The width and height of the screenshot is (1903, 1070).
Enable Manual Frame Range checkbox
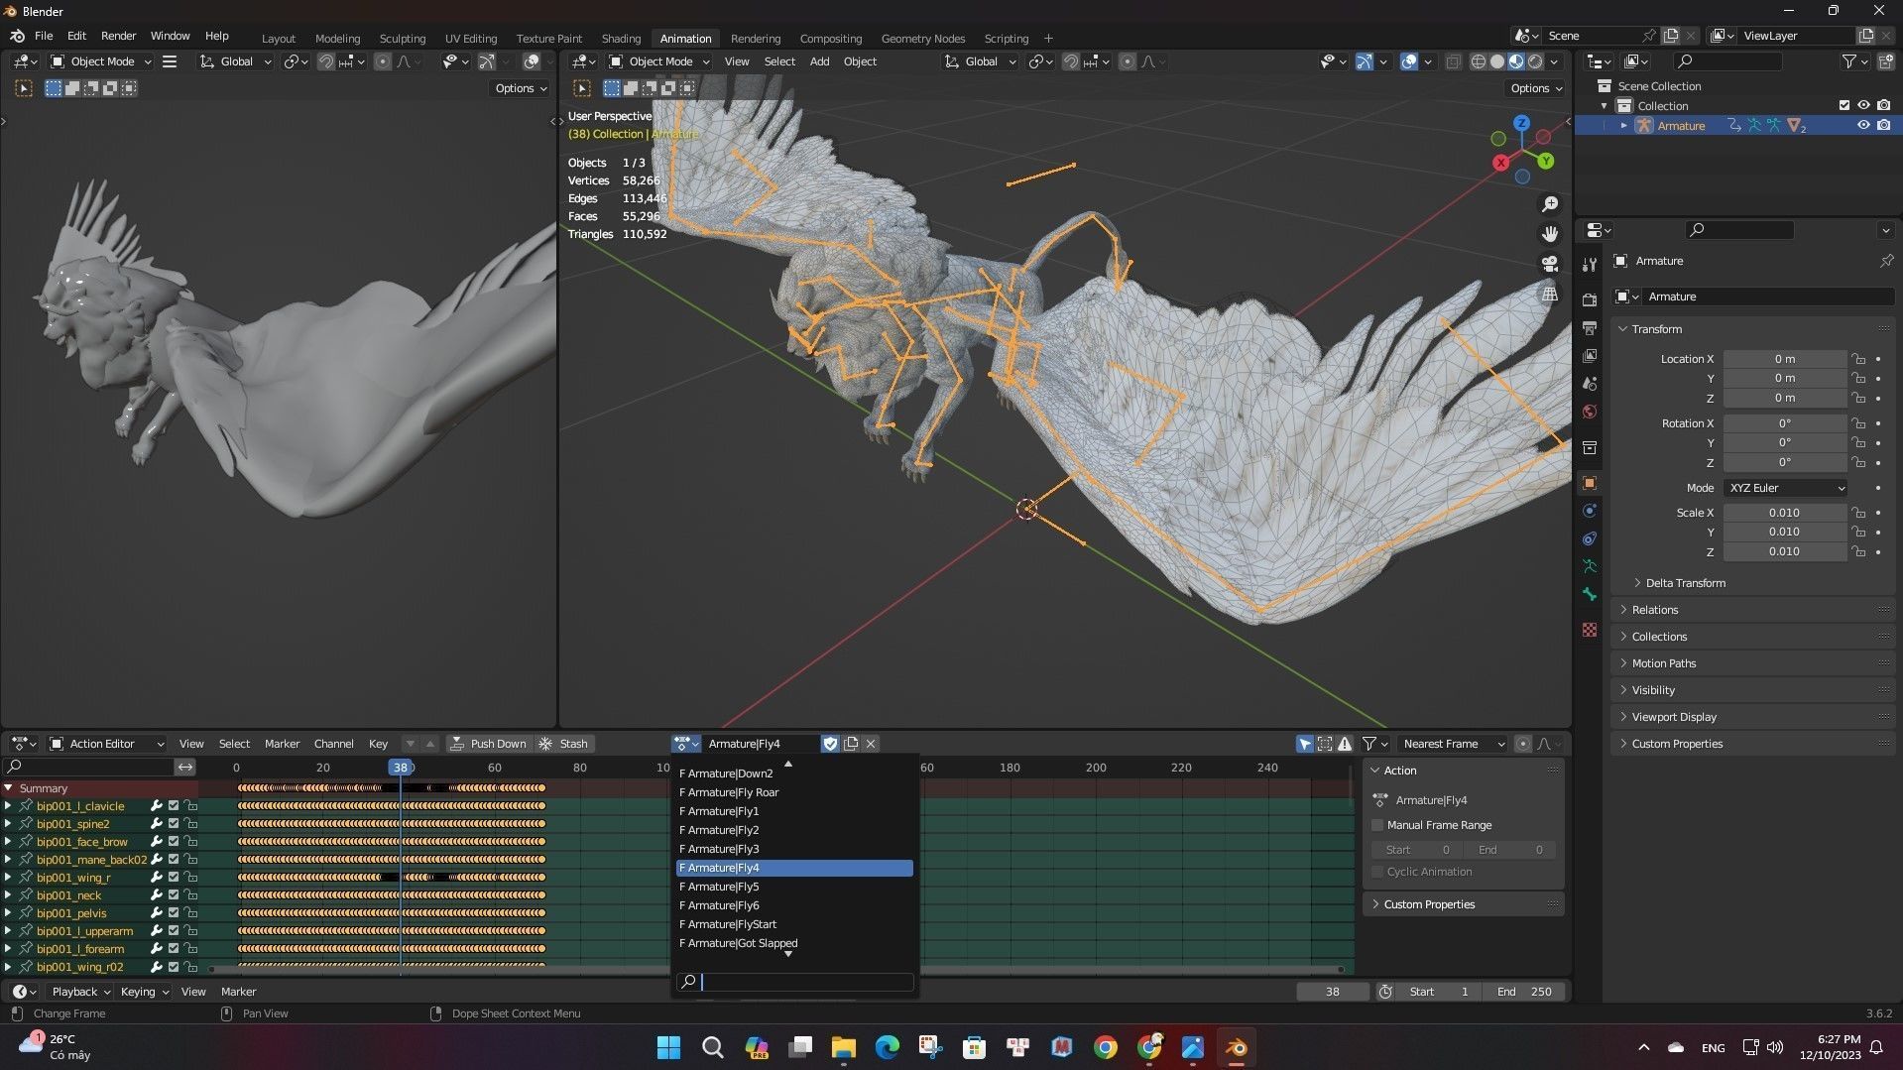point(1377,825)
